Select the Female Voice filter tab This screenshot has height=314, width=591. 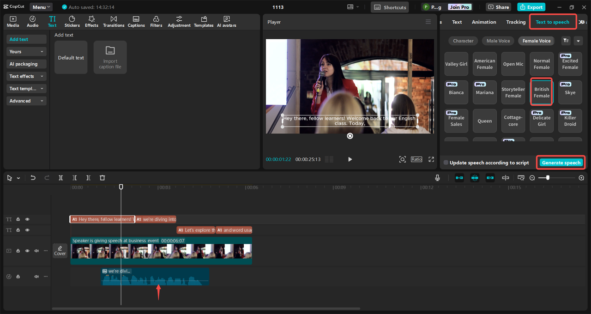537,41
